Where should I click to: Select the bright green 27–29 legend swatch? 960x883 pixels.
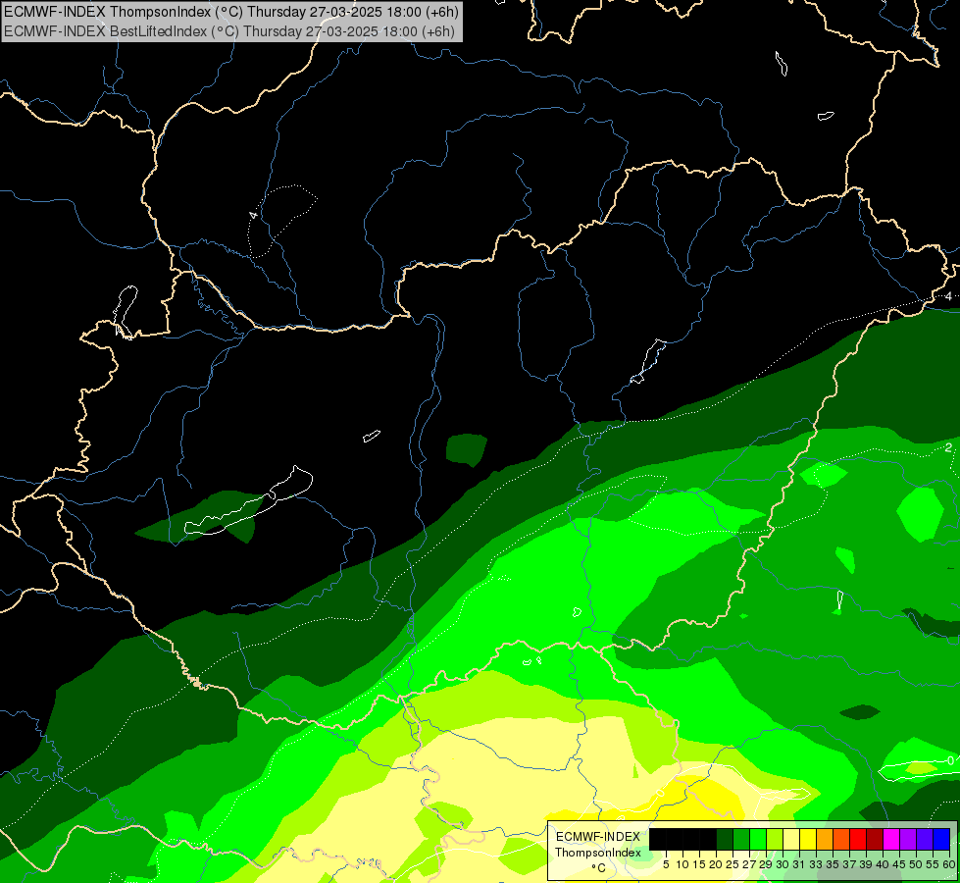coord(758,839)
